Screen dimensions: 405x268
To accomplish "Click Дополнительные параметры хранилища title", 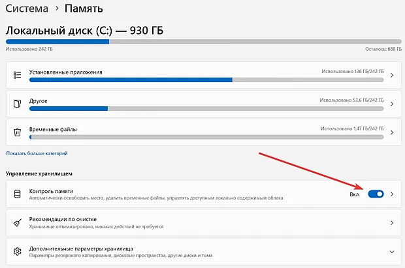I will (81, 248).
